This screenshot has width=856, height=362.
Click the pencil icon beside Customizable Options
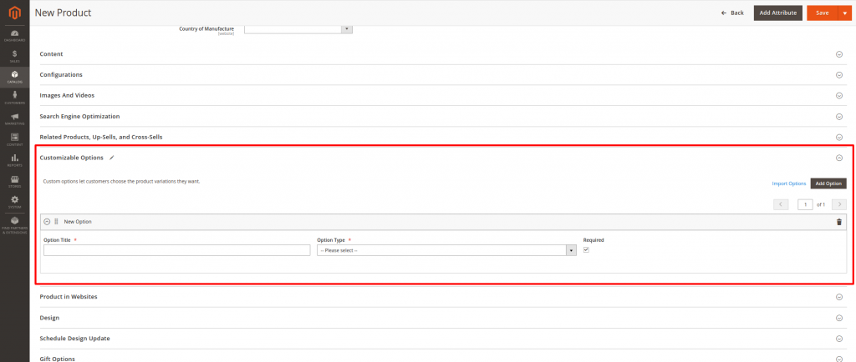pyautogui.click(x=112, y=158)
